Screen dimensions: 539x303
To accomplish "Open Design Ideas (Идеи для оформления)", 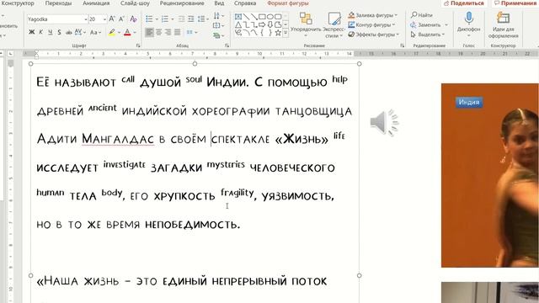I will point(503,24).
